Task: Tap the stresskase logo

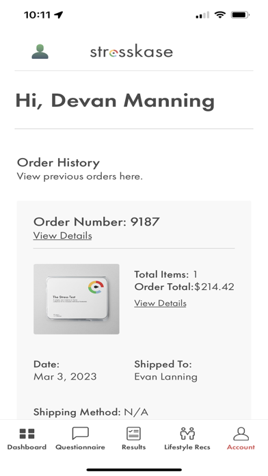Action: [131, 51]
